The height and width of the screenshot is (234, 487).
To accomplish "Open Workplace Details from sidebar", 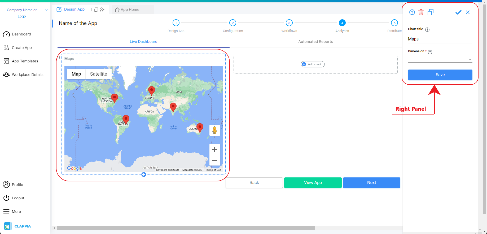I will (x=28, y=75).
